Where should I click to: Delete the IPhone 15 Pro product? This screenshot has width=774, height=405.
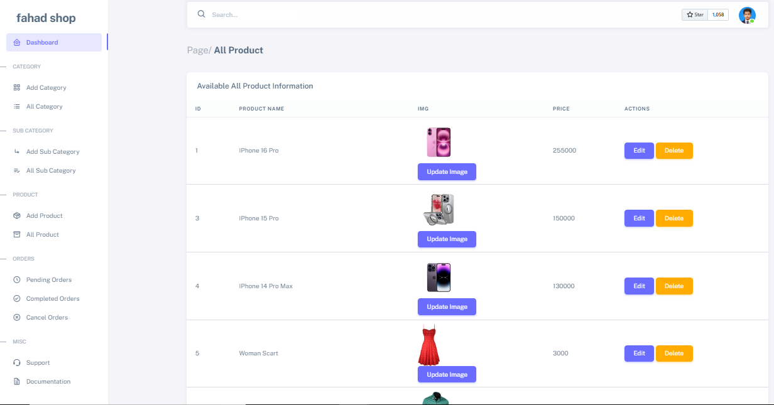coord(674,219)
